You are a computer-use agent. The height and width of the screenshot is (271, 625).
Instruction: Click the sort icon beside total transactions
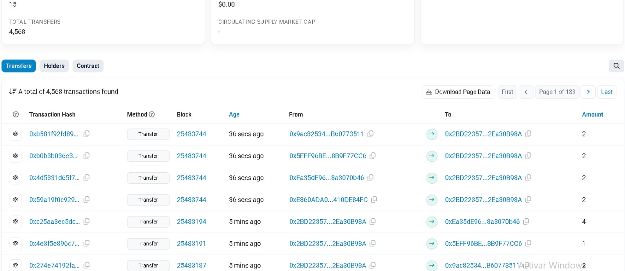pyautogui.click(x=12, y=92)
